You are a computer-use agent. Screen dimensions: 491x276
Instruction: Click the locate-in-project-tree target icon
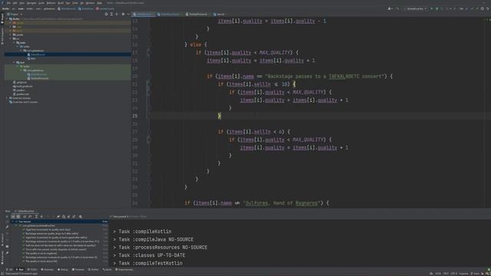[106, 14]
